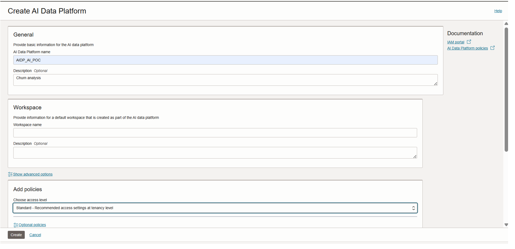
Task: Click the resize handle of the Workspace description box
Action: [x=414, y=156]
